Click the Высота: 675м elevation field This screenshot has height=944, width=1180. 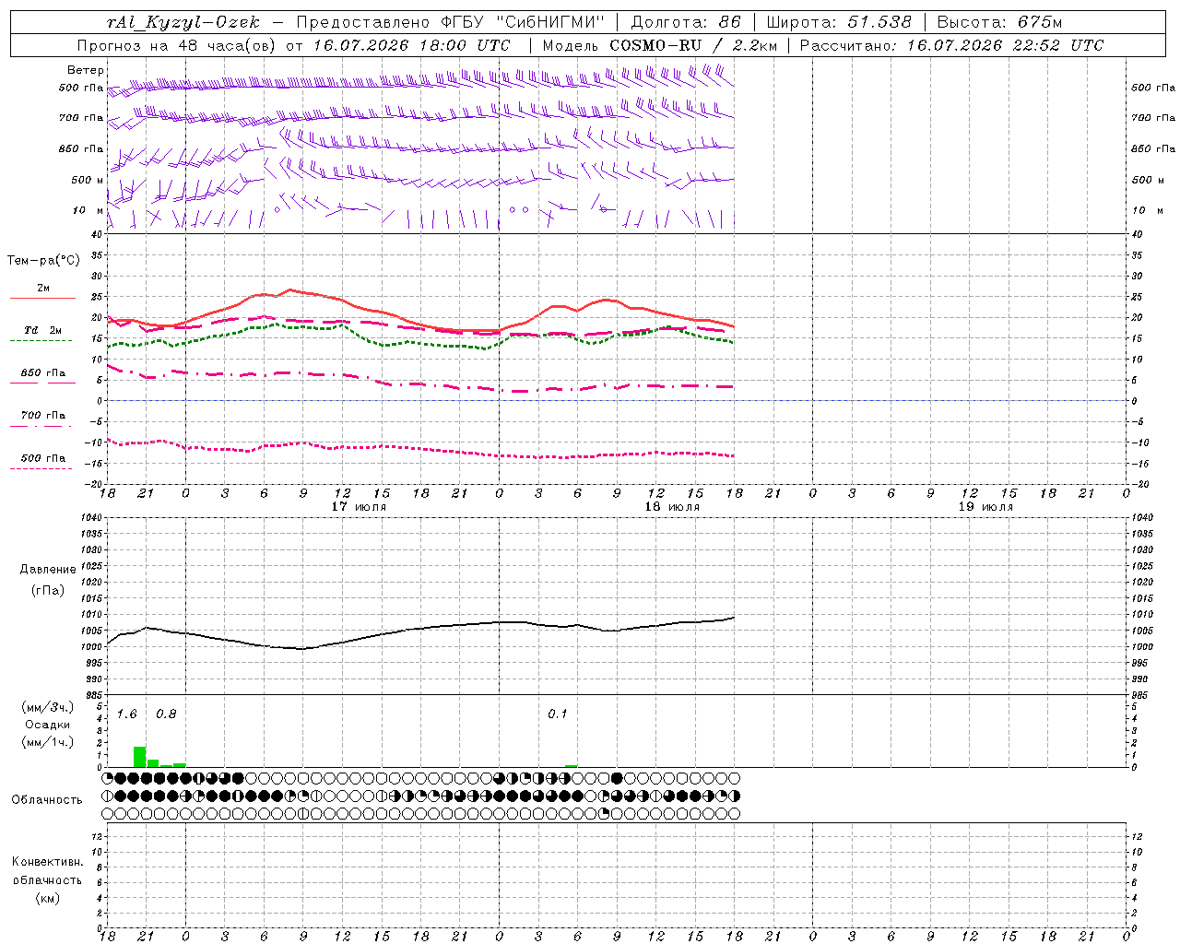click(999, 22)
